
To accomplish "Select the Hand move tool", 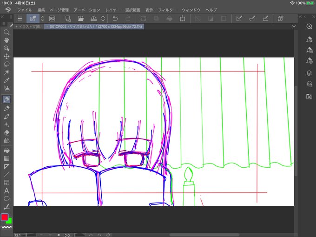I will (7, 40).
